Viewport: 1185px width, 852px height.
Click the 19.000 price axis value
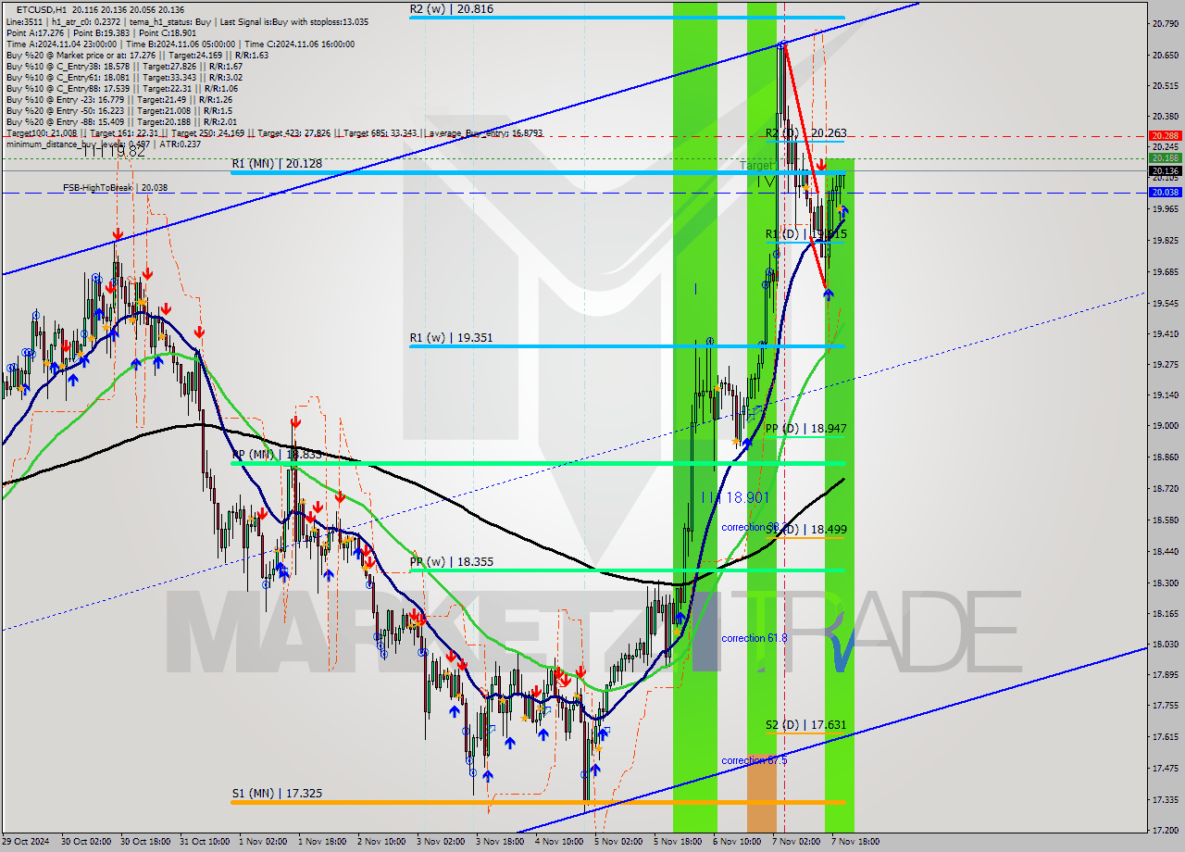[x=1165, y=426]
